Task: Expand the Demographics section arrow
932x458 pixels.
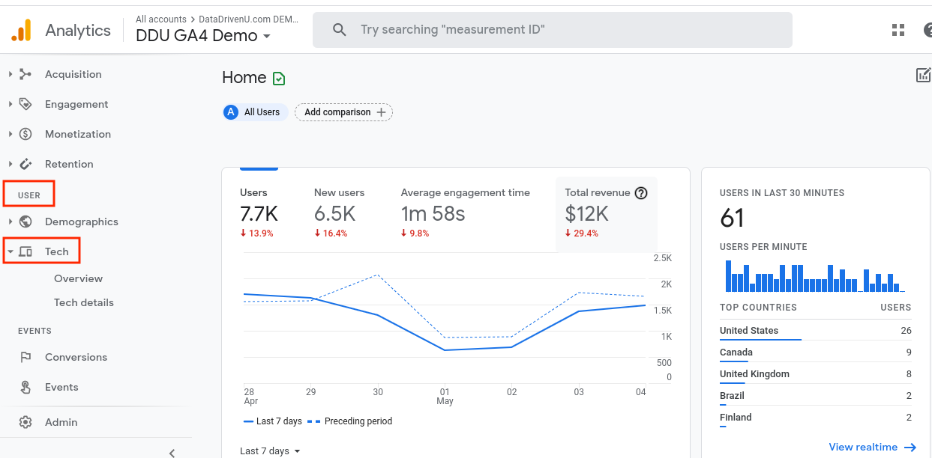Action: (10, 222)
